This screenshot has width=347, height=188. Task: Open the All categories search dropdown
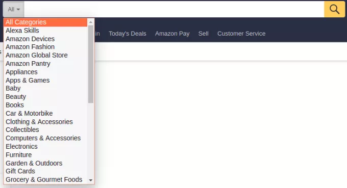click(x=13, y=9)
